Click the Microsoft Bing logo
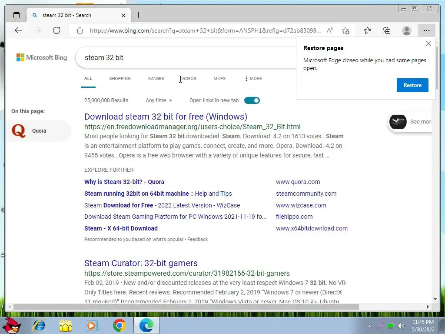This screenshot has height=334, width=445. point(42,57)
